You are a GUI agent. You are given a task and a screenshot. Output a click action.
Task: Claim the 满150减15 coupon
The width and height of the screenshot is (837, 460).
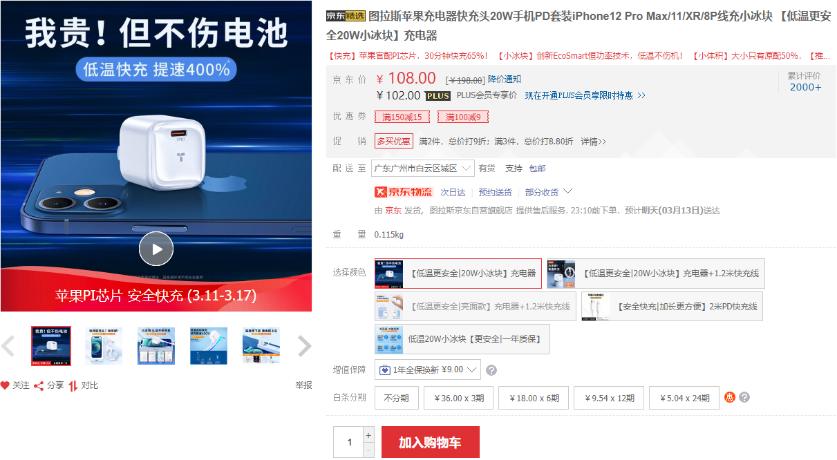(402, 117)
